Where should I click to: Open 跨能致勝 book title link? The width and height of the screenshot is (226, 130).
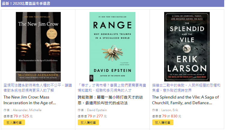pos(110,100)
